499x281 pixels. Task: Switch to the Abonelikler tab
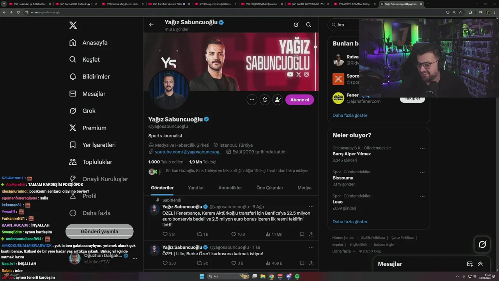230,188
